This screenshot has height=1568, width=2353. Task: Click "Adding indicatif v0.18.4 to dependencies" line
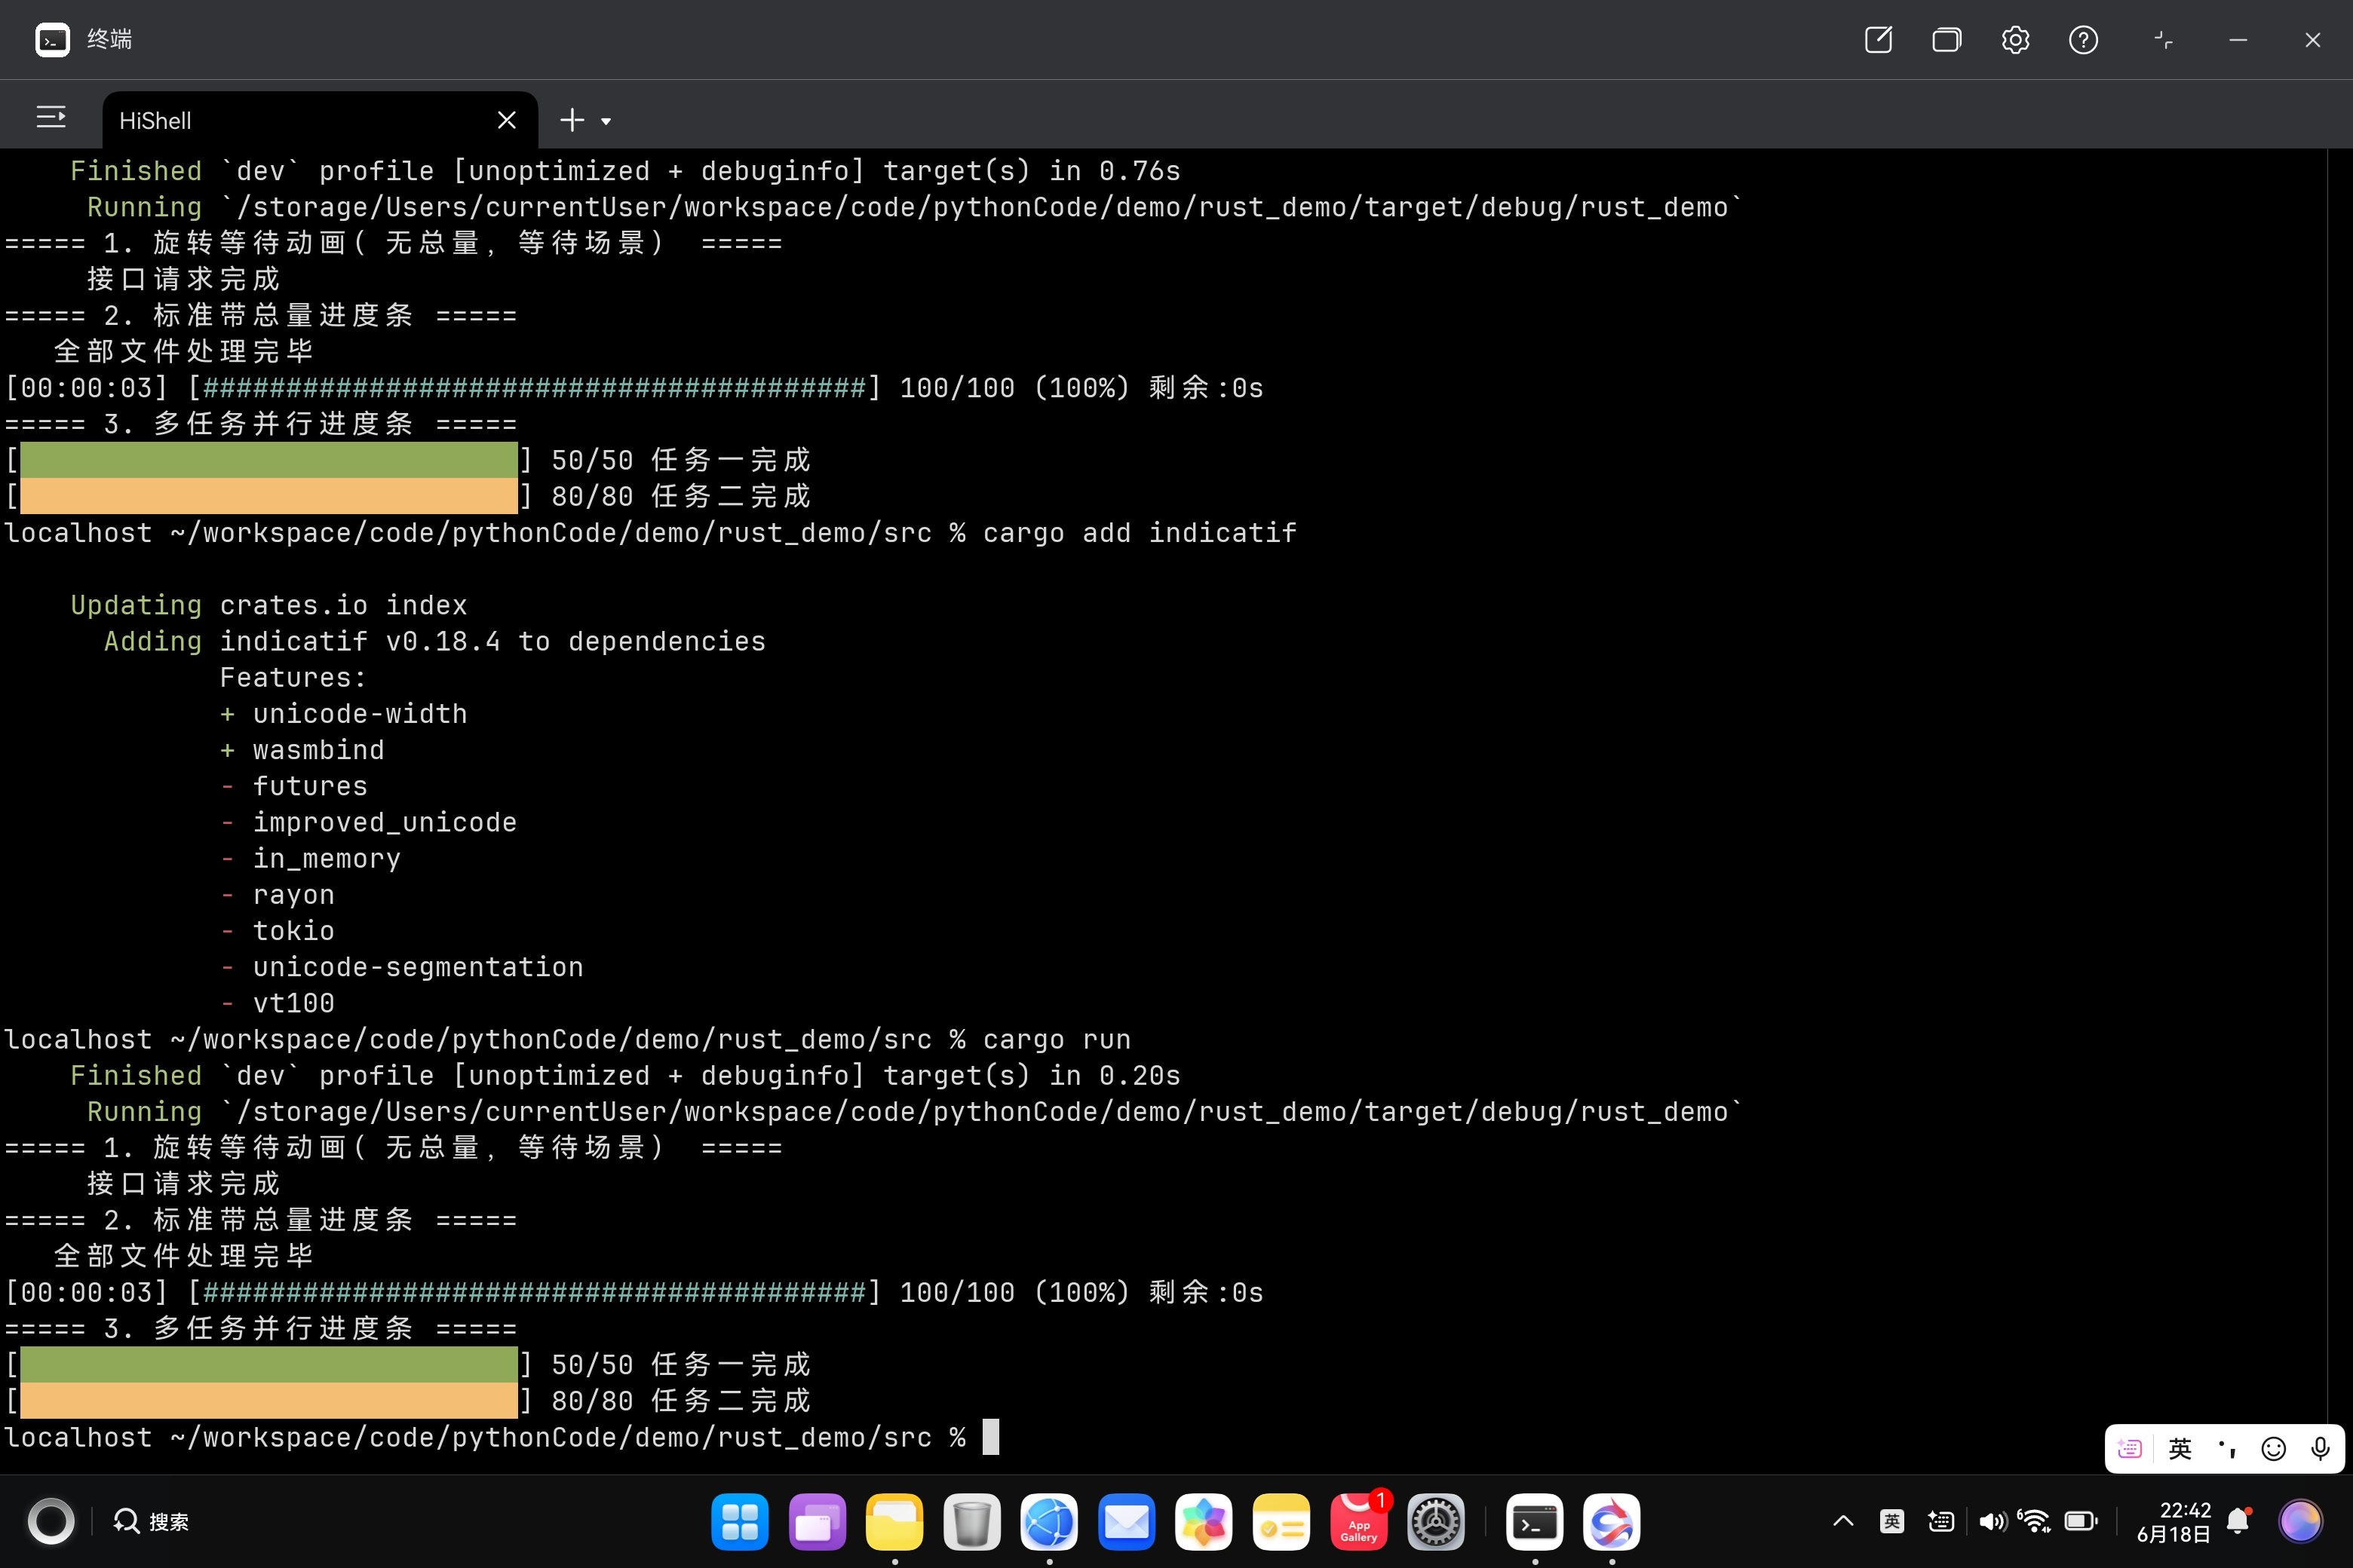[x=435, y=641]
